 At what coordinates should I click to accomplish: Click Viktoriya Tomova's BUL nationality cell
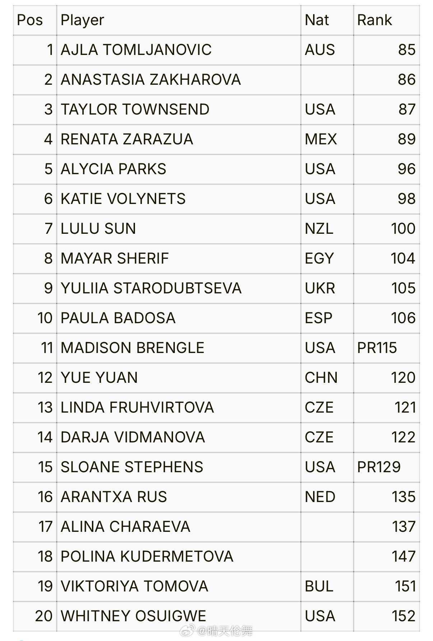tap(319, 586)
